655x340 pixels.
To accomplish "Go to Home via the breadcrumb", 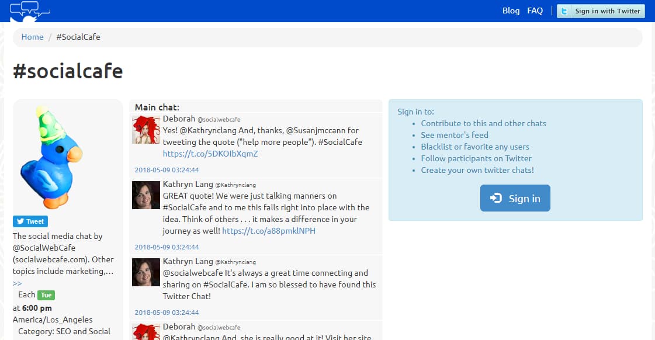I will pos(32,37).
